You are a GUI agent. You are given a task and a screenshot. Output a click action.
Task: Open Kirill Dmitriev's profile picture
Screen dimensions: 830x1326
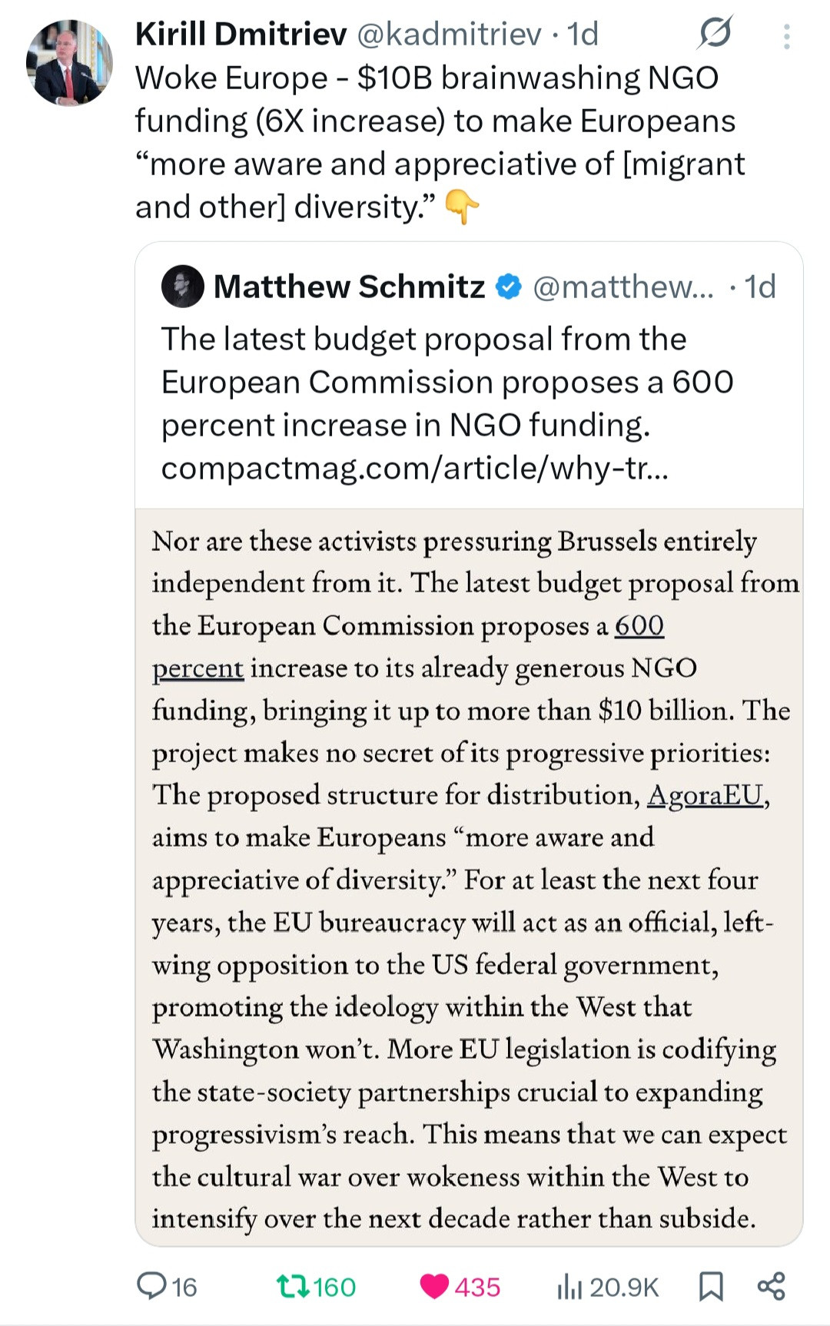69,62
